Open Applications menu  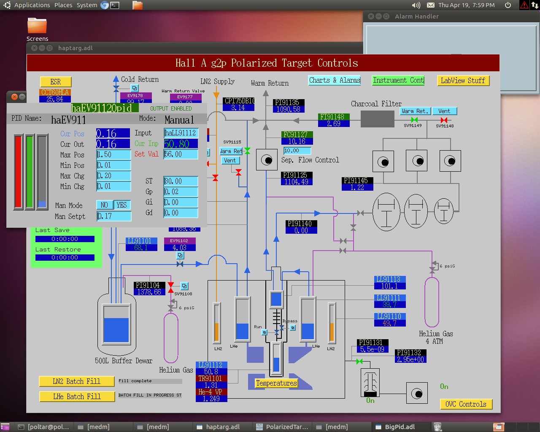(x=32, y=5)
